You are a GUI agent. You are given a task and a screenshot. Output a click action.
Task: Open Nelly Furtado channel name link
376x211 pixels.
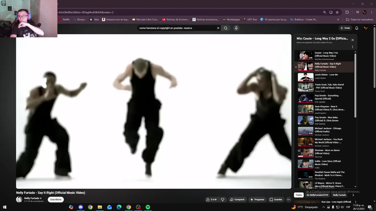tap(32, 198)
